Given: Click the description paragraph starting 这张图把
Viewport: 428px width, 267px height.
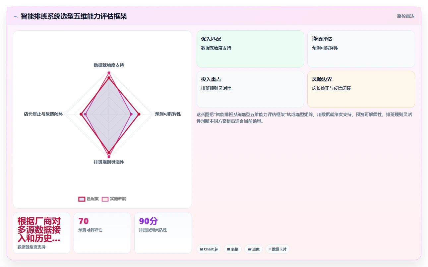Looking at the screenshot, I should tap(305, 118).
